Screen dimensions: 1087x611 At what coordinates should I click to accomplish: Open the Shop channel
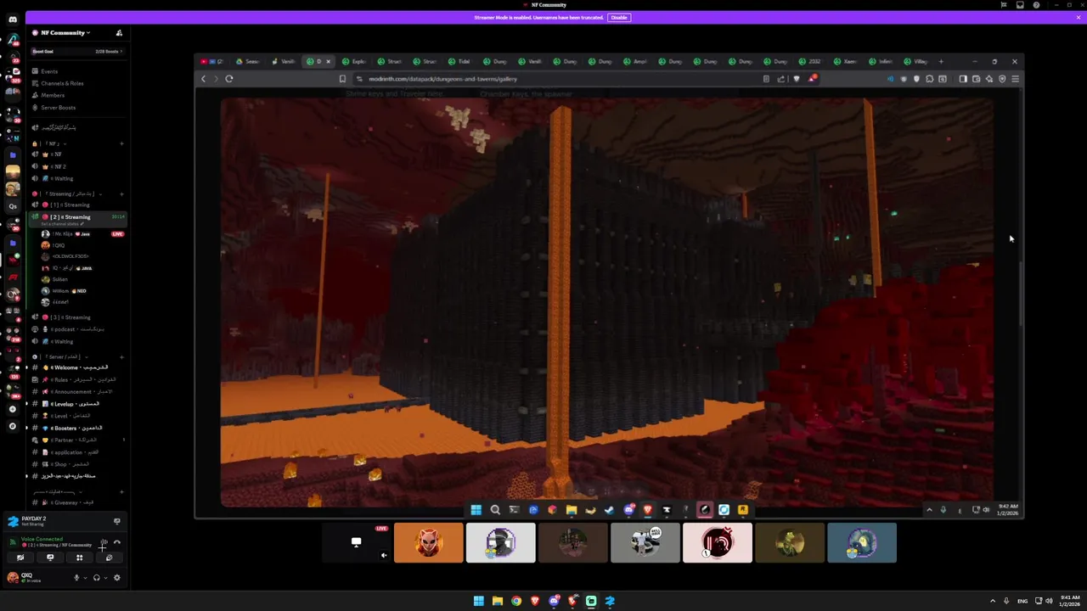[77, 464]
